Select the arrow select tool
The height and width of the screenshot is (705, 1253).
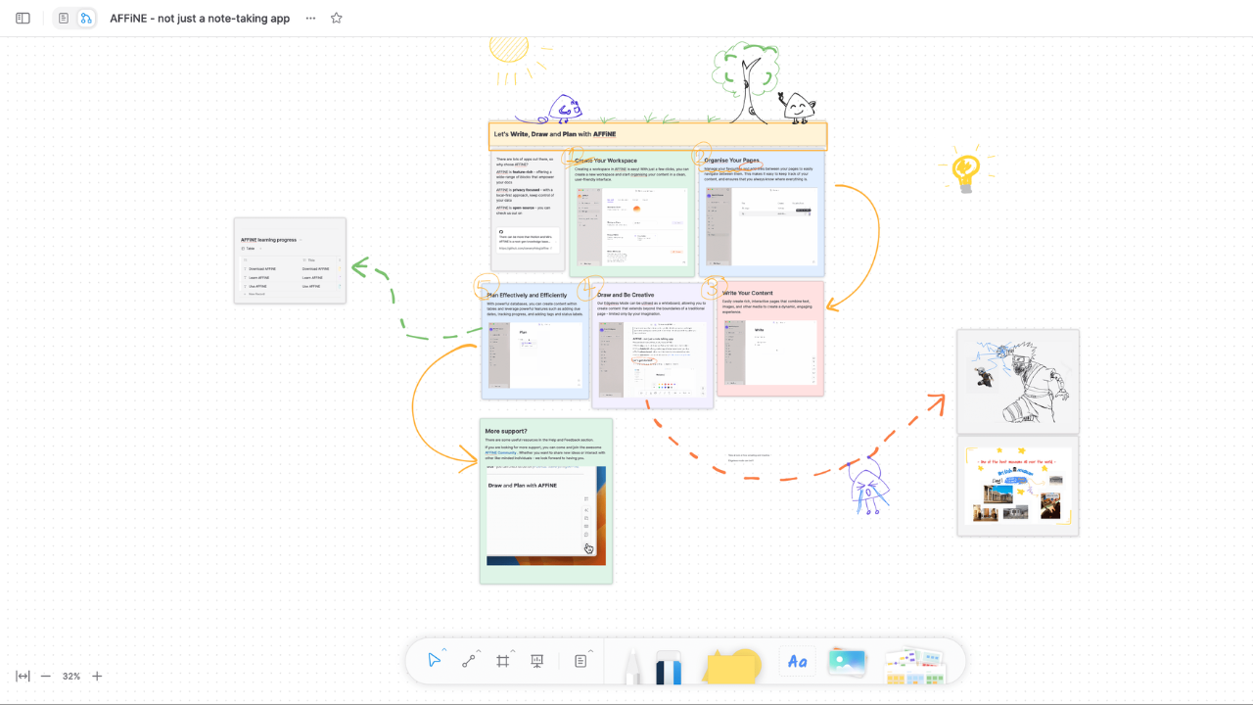[x=434, y=661]
